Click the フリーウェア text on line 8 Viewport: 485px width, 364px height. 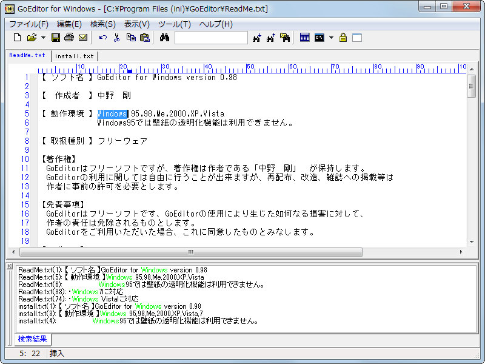click(x=122, y=141)
